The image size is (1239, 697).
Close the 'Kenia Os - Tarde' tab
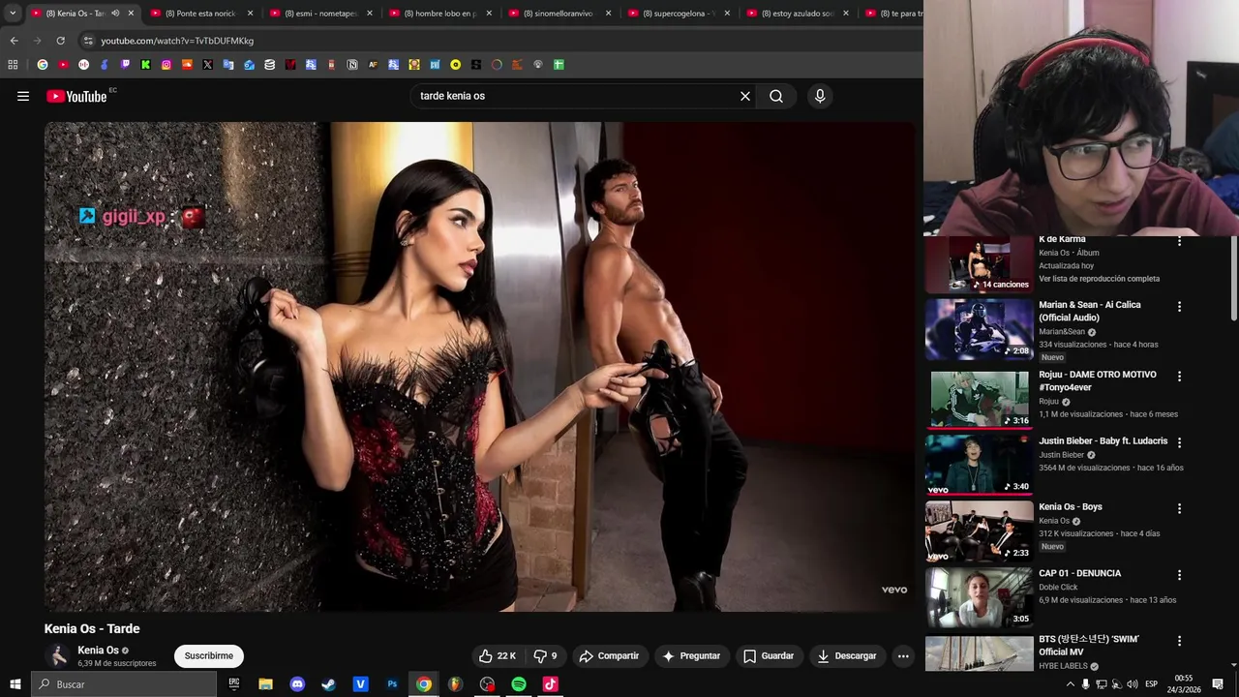131,14
